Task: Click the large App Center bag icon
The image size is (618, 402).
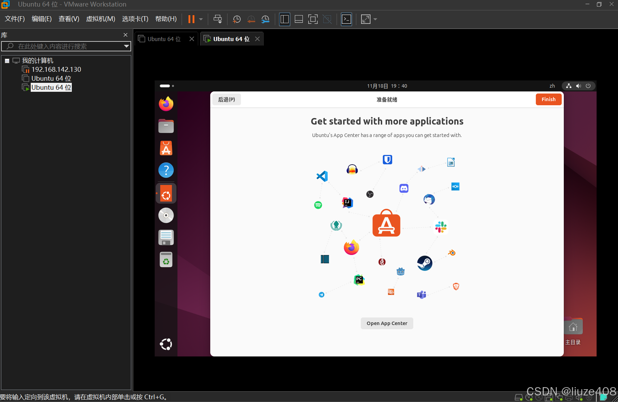Action: click(386, 223)
